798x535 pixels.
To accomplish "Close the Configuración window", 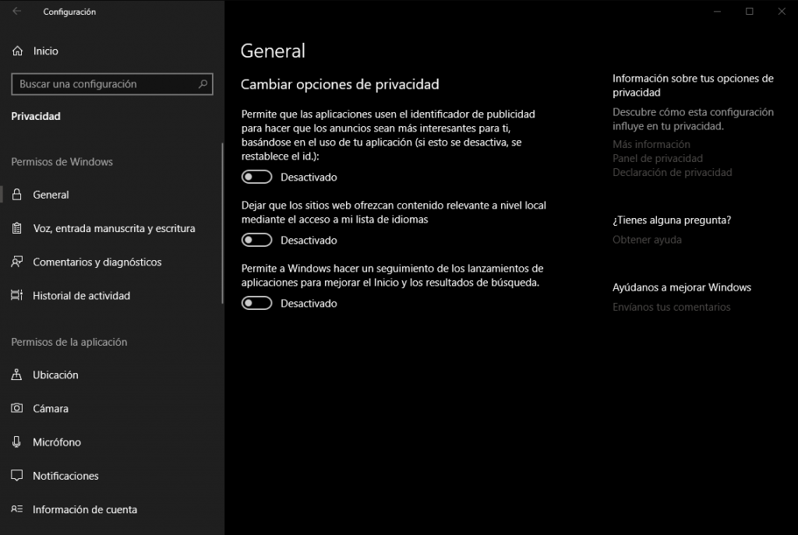I will 782,11.
